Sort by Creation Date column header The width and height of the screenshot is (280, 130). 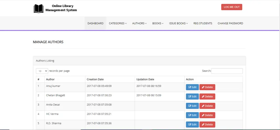95,79
